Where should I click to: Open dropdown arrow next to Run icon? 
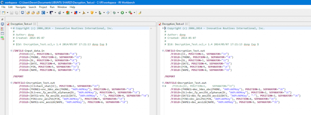tap(126, 12)
